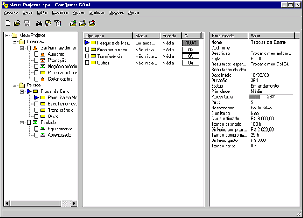This screenshot has height=218, width=303.
Task: Click the filter toolbar icon beside the binoculars
Action: tap(48, 23)
